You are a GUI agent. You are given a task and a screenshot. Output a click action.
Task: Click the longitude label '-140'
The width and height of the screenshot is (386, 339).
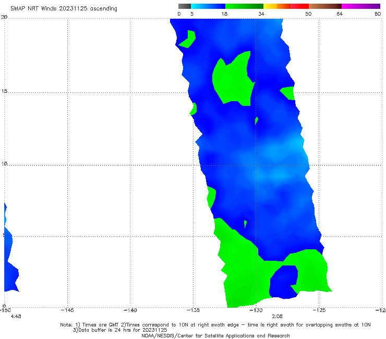click(130, 310)
